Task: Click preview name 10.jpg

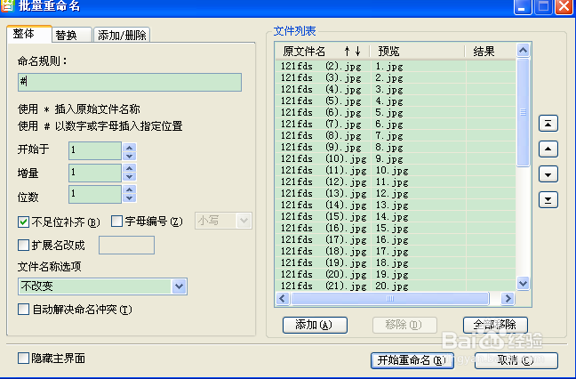Action: click(392, 171)
